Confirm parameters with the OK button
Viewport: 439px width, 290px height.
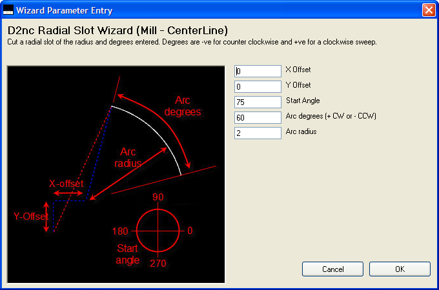[x=400, y=269]
